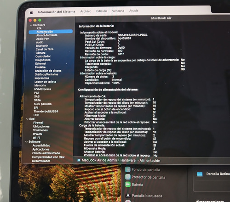Image resolution: width=230 pixels, height=202 pixels.
Task: Select Bluetooth in the sidebar
Action: click(42, 46)
